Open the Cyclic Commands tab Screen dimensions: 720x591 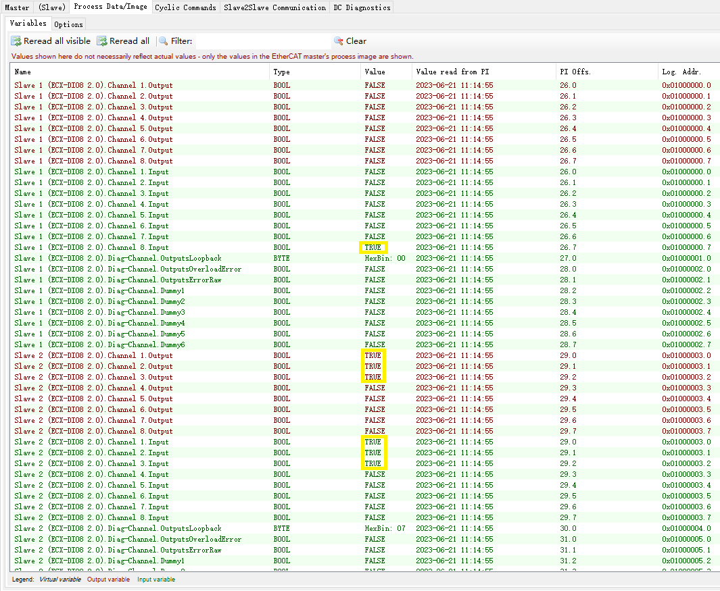(x=185, y=7)
